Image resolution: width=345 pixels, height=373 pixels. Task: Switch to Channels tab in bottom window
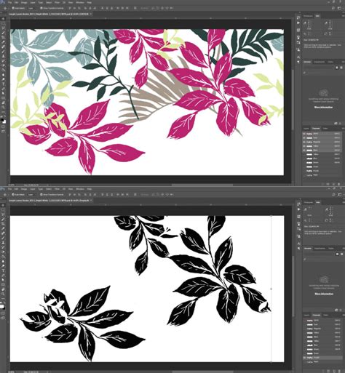(x=316, y=315)
